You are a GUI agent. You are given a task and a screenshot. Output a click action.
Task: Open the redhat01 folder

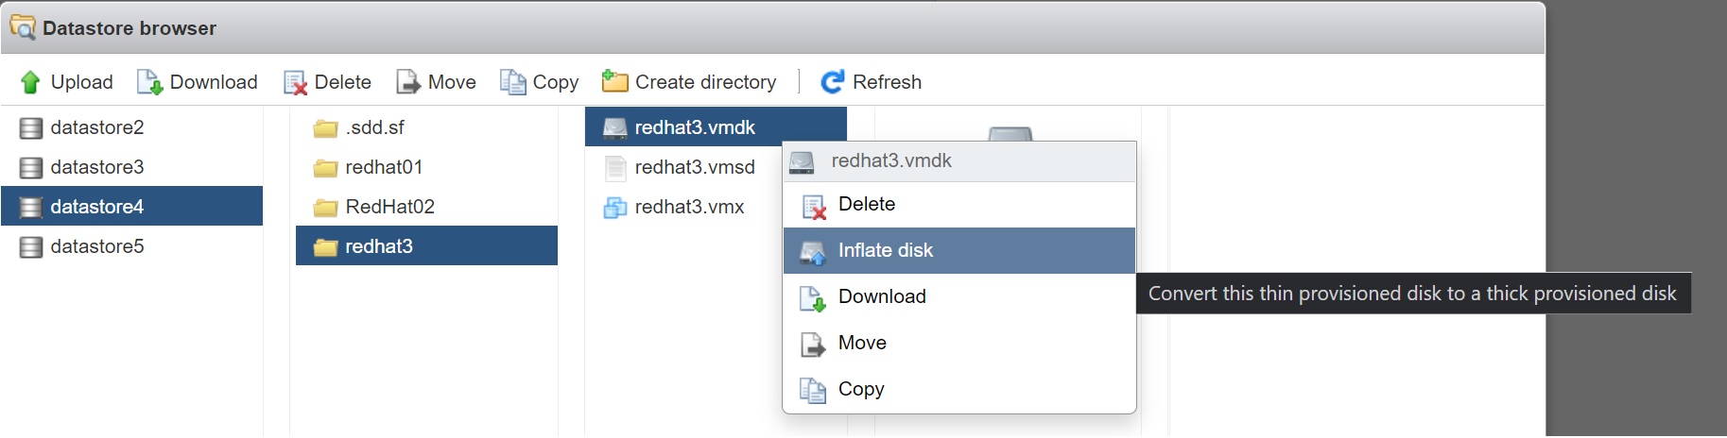coord(383,167)
